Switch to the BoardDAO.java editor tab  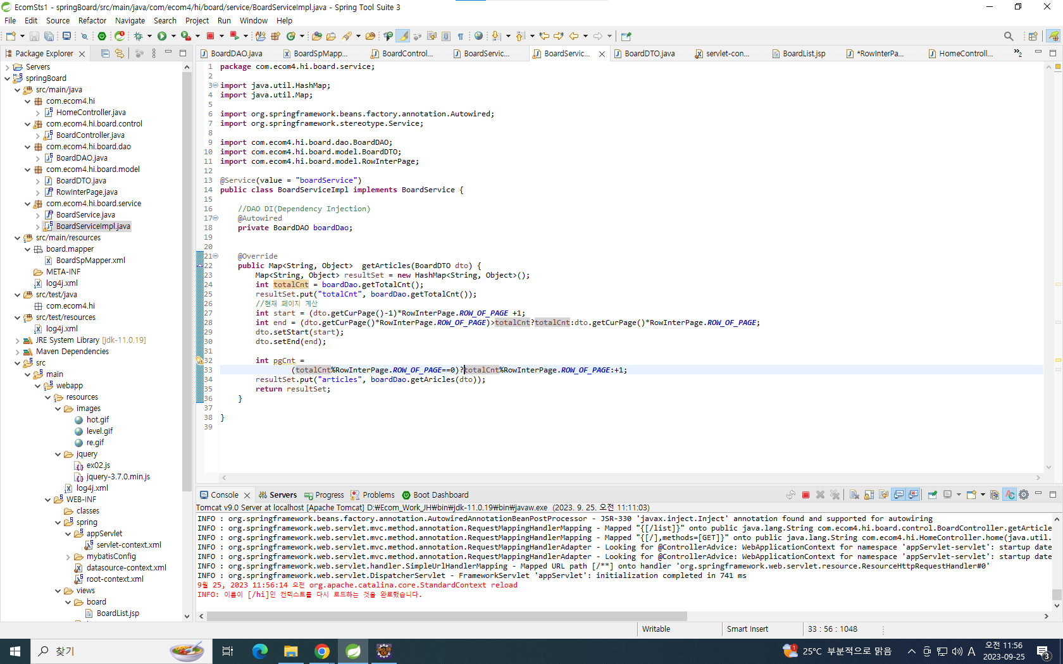tap(235, 54)
